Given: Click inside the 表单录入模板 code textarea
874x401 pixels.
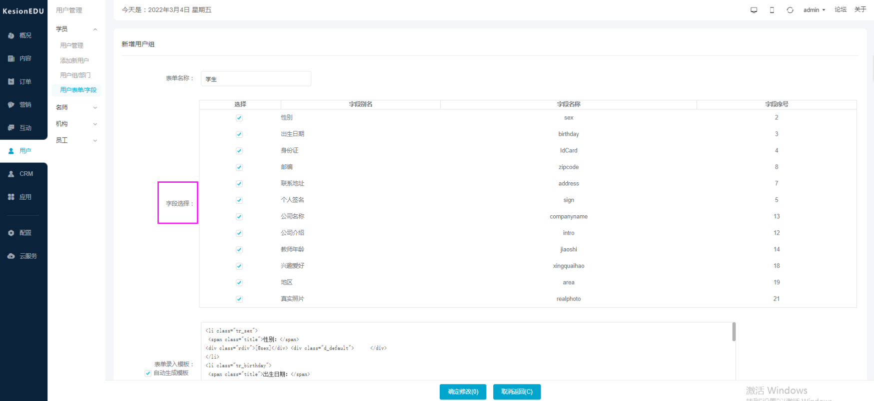Looking at the screenshot, I should 467,352.
